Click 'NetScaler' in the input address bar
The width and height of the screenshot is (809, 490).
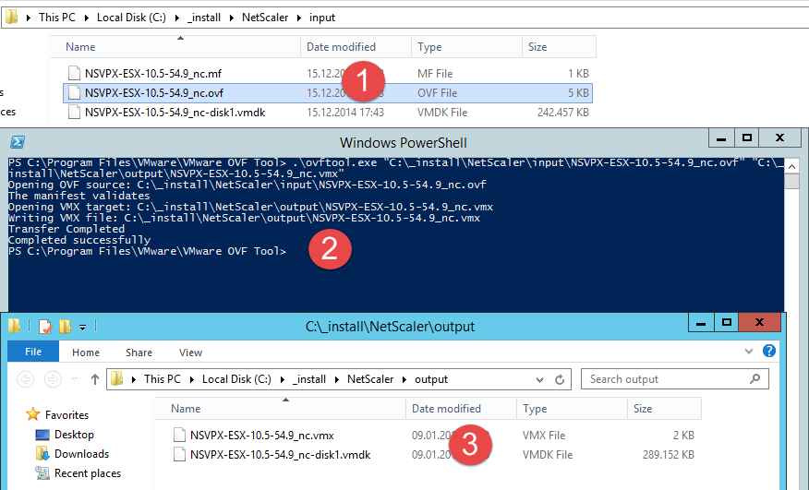click(x=265, y=17)
